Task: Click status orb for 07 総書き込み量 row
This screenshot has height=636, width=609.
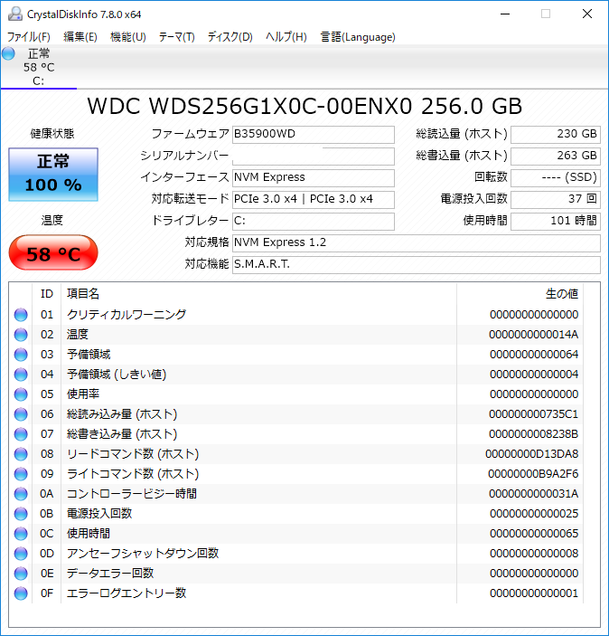Action: point(21,434)
